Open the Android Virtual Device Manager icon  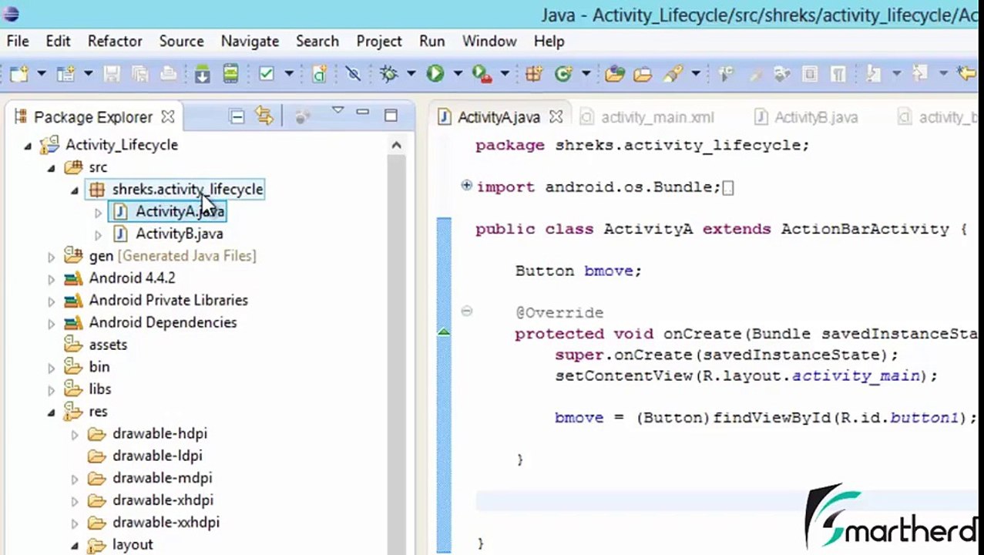click(x=230, y=74)
